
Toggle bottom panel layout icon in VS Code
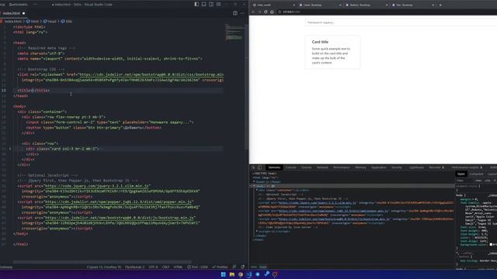(203, 5)
